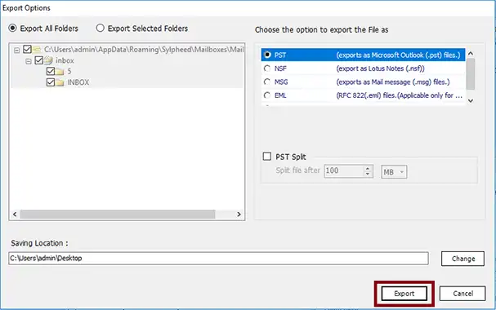Choose MSG export format radio
Image resolution: width=496 pixels, height=310 pixels.
click(267, 82)
